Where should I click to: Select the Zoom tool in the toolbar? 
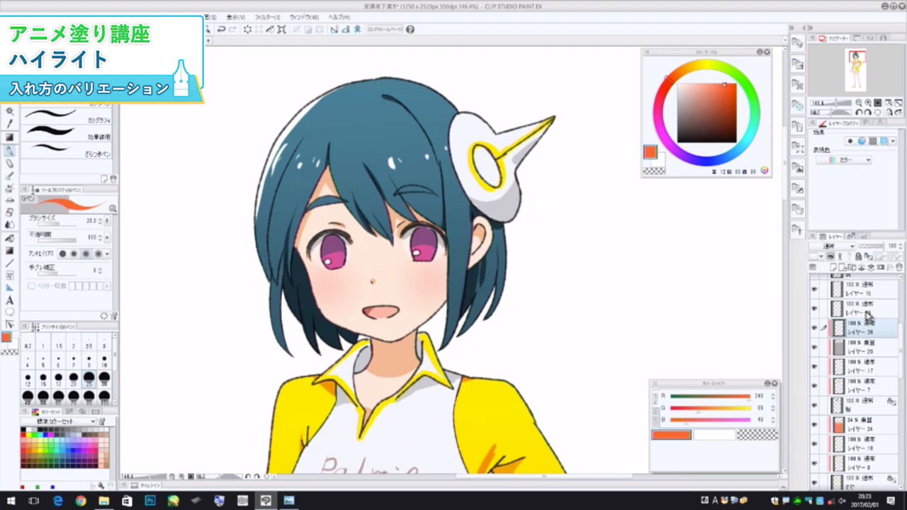pyautogui.click(x=10, y=112)
